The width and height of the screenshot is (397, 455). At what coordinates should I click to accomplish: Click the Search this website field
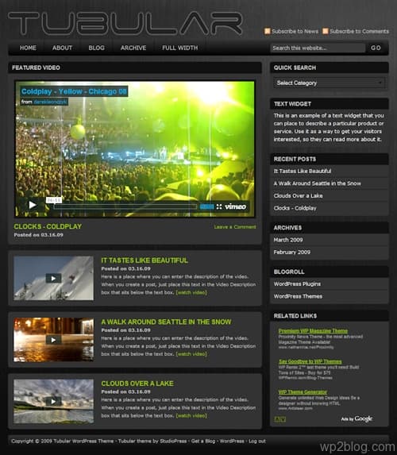tap(318, 48)
